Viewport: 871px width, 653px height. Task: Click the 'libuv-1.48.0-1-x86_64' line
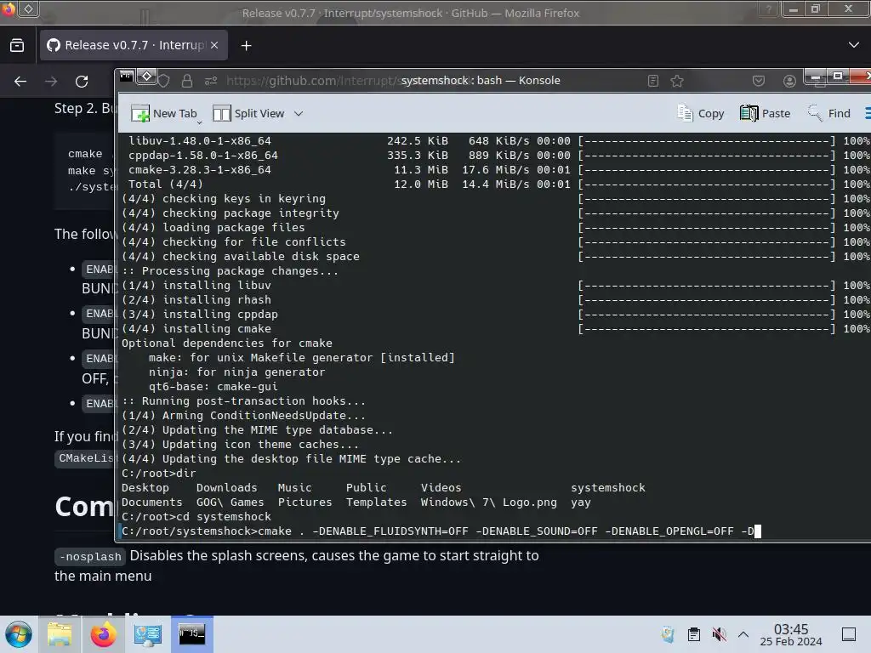pyautogui.click(x=199, y=141)
